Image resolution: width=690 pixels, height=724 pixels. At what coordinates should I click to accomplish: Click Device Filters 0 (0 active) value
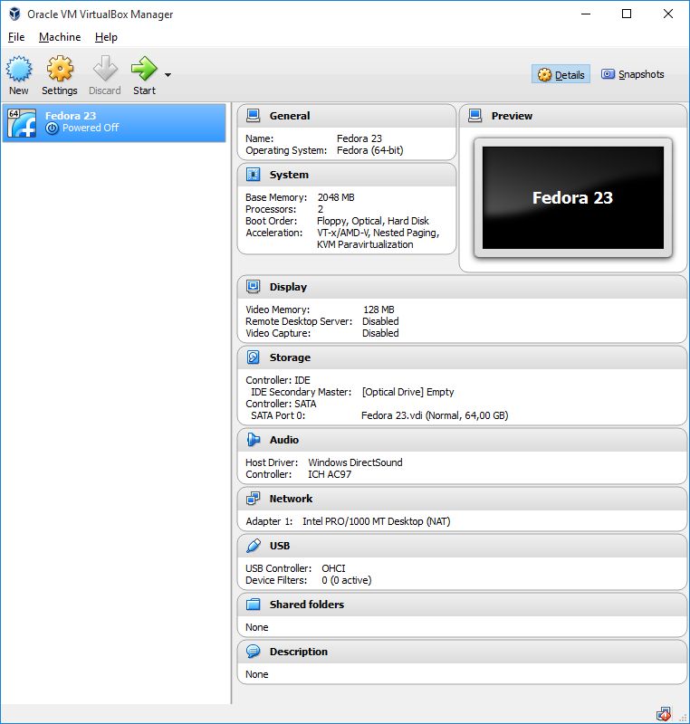point(347,580)
